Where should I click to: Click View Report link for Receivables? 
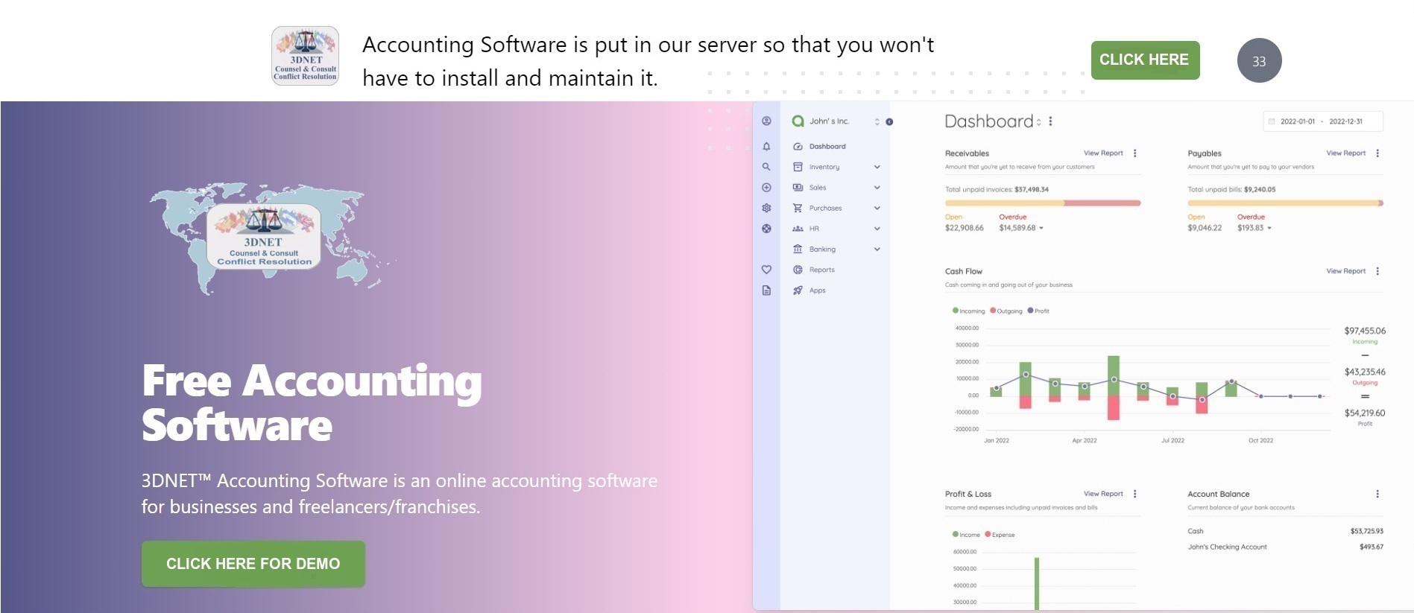coord(1102,153)
